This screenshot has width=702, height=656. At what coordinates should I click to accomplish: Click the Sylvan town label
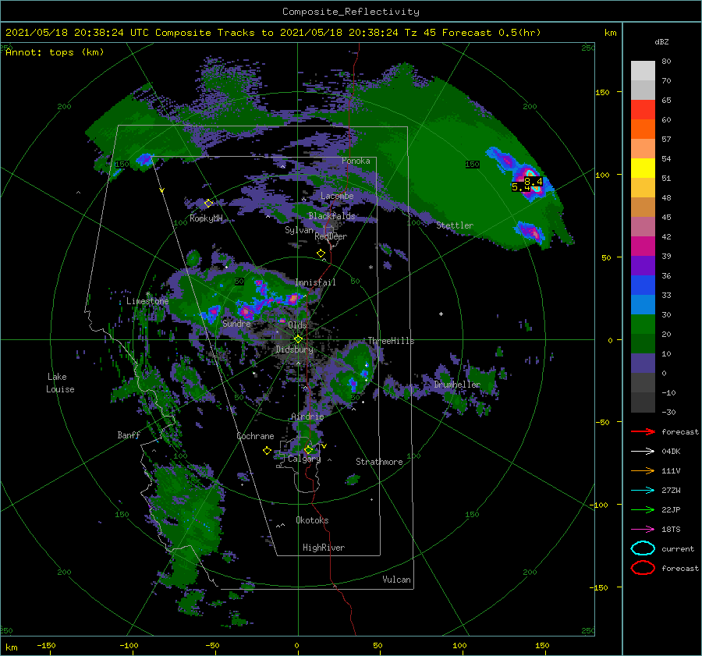(x=299, y=230)
